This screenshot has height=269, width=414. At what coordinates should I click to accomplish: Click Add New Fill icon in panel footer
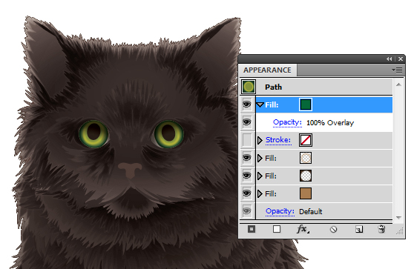[x=277, y=229]
